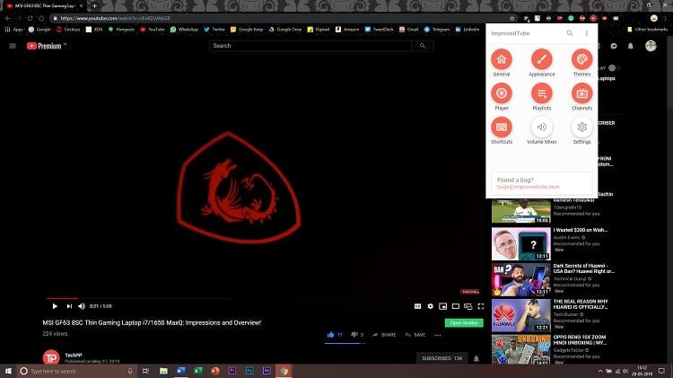Open the OPPO RENO 10X ZOOM unboxing video
Viewport: 673px width, 378px height.
[x=520, y=349]
